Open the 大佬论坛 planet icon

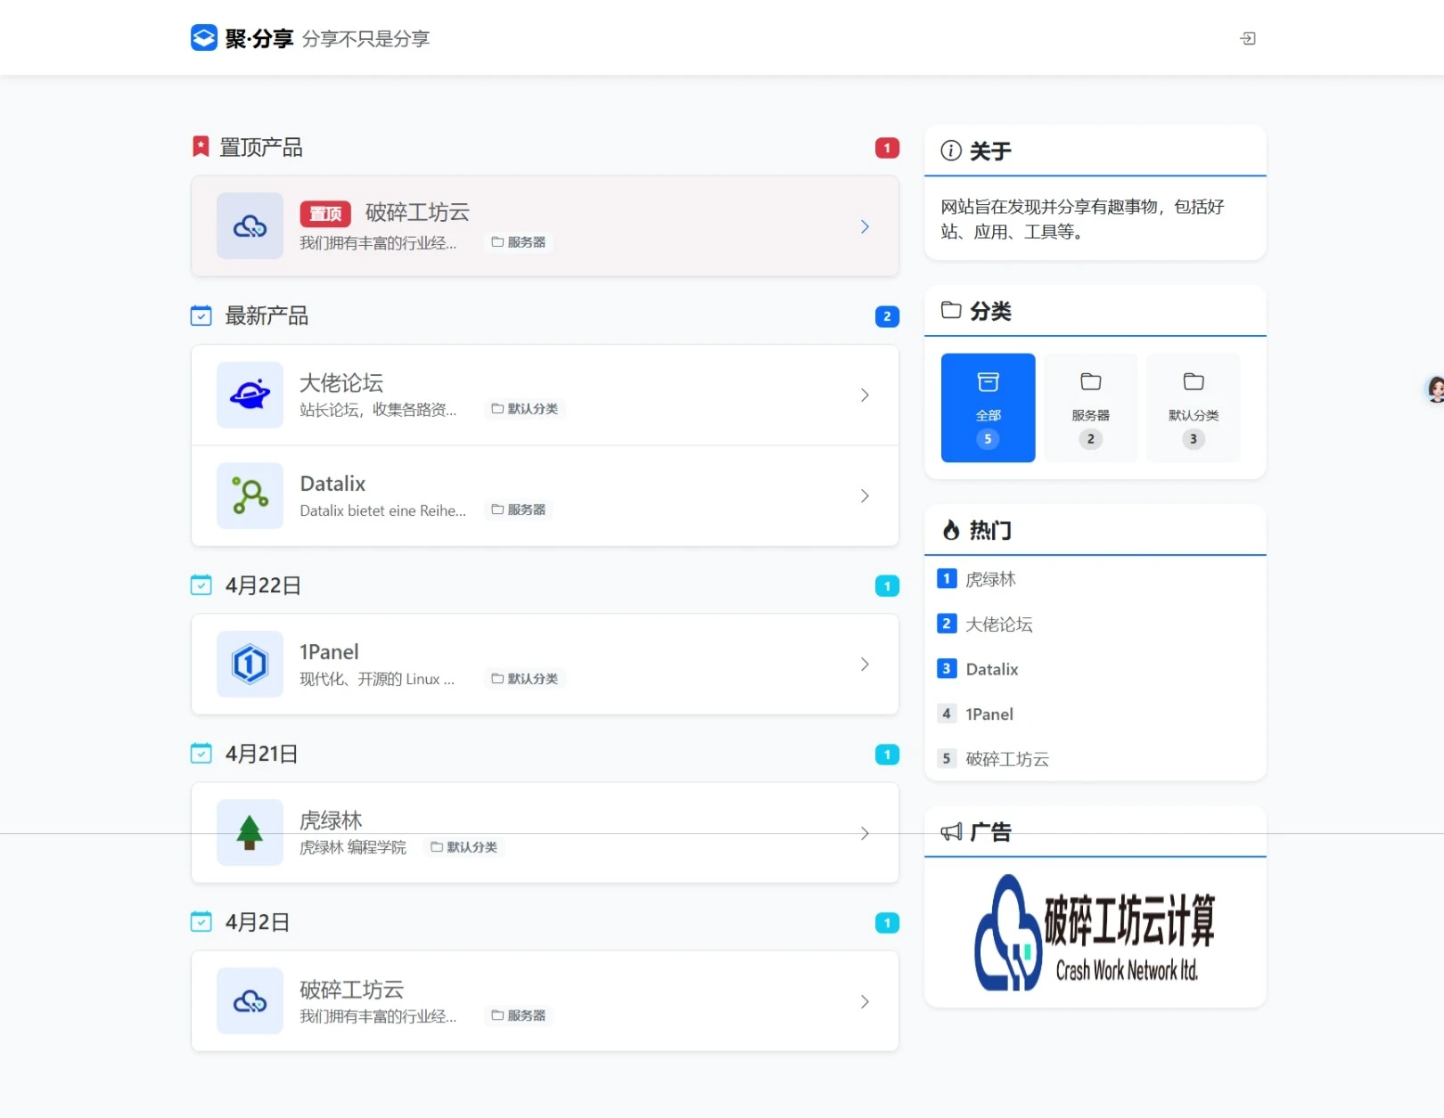click(250, 395)
